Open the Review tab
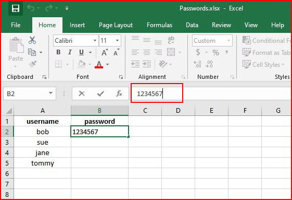 pos(221,25)
